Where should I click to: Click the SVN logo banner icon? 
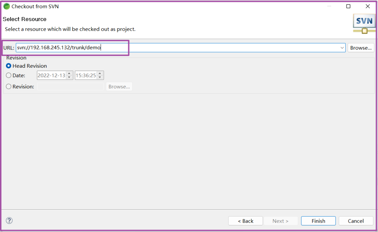pyautogui.click(x=364, y=23)
